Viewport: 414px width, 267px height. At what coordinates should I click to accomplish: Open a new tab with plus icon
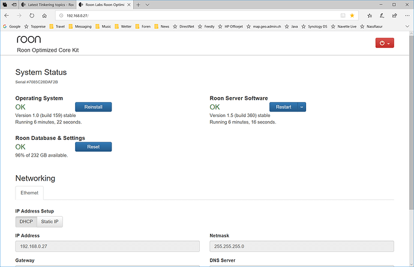tap(138, 5)
